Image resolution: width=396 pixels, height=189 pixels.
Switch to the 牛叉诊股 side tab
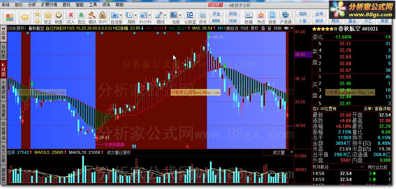pyautogui.click(x=3, y=153)
